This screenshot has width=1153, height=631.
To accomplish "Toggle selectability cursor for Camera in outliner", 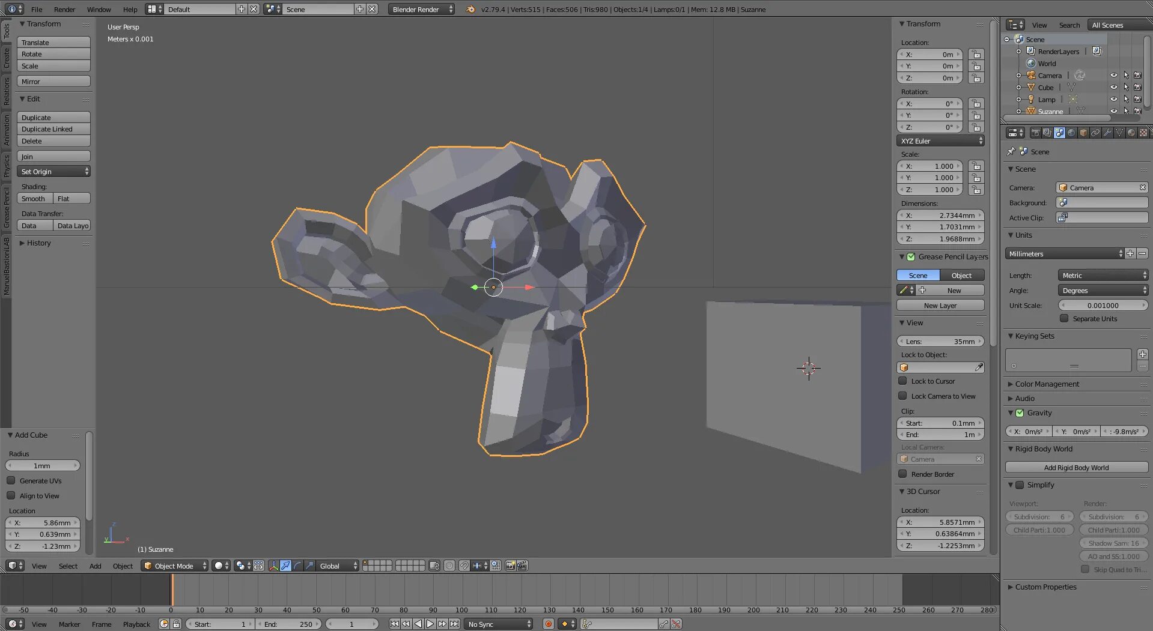I will click(1125, 75).
